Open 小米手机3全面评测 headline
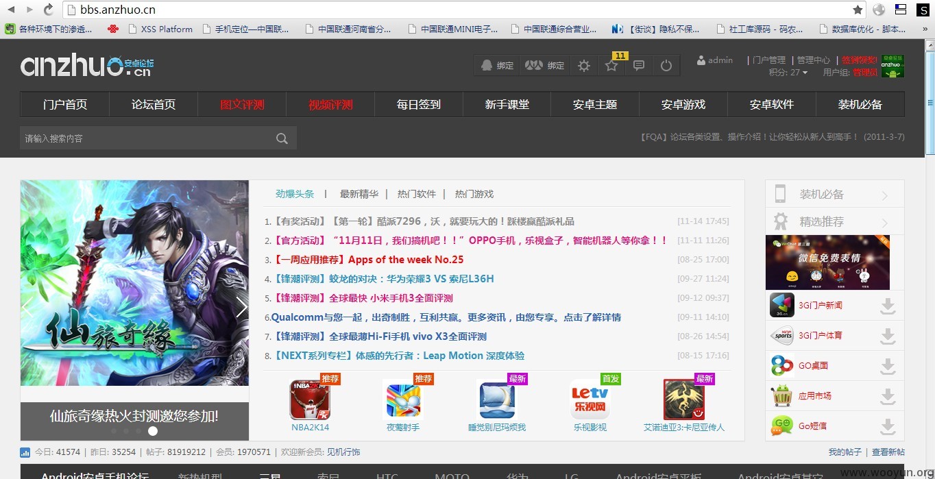 pyautogui.click(x=363, y=298)
